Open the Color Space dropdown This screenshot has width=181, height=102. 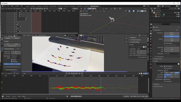coord(141,49)
